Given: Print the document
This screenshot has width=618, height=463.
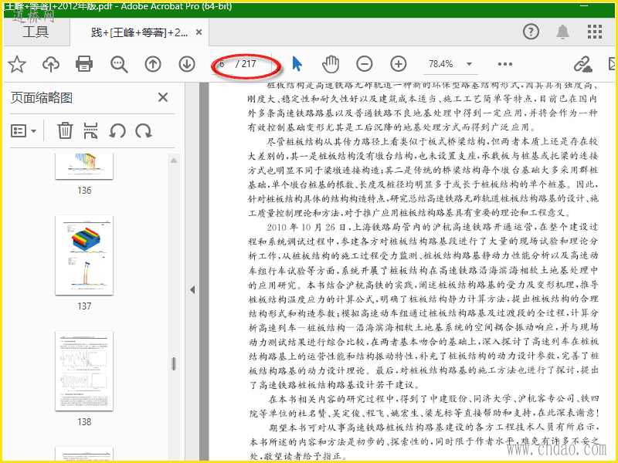Looking at the screenshot, I should tap(84, 64).
